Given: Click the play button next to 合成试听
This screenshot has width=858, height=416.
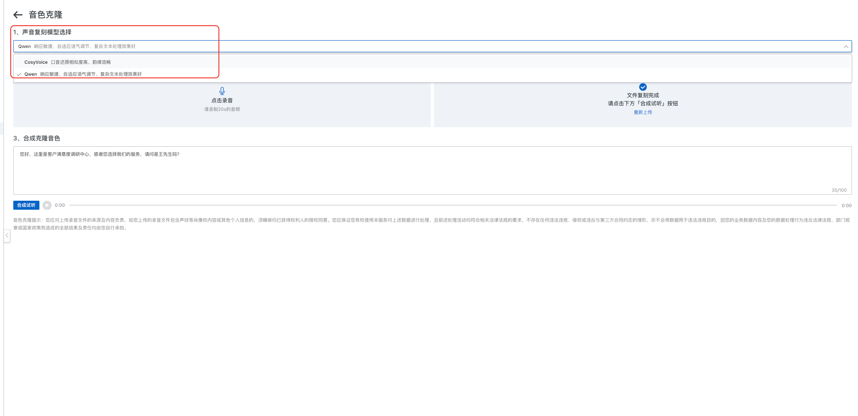Looking at the screenshot, I should coord(47,205).
